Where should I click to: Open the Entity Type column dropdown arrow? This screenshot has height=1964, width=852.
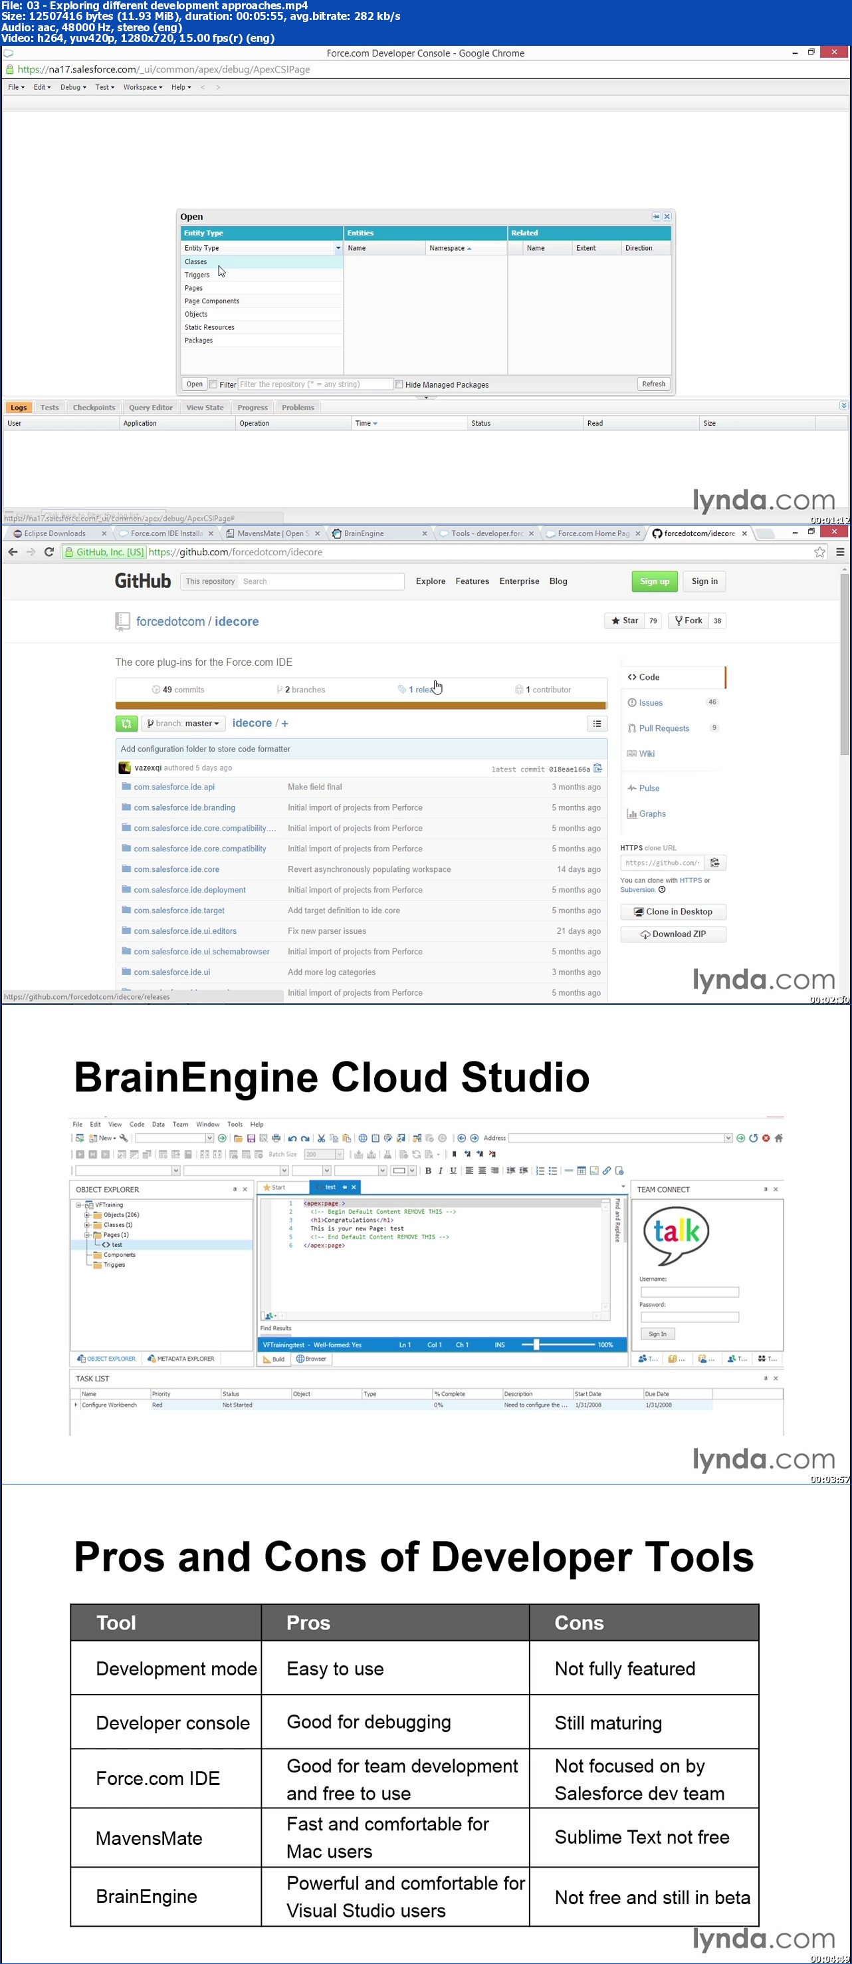pos(338,248)
